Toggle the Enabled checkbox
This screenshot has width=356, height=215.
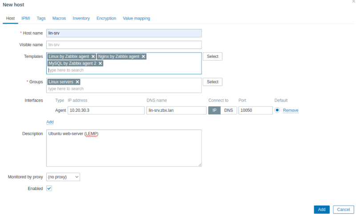[49, 188]
